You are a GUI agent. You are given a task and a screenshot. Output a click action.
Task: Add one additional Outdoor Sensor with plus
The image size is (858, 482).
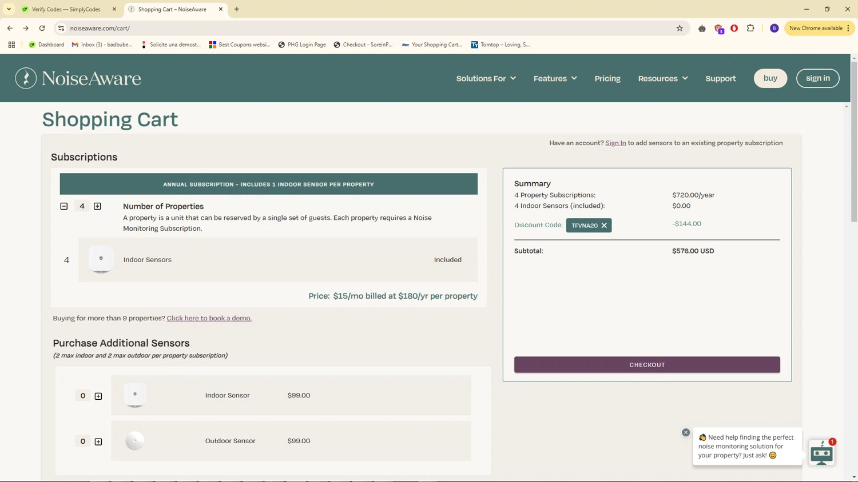click(98, 441)
